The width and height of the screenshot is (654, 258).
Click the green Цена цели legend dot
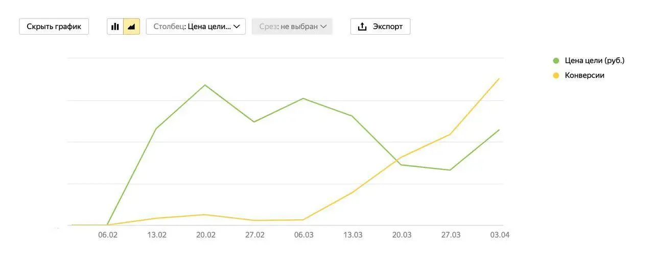(x=556, y=61)
